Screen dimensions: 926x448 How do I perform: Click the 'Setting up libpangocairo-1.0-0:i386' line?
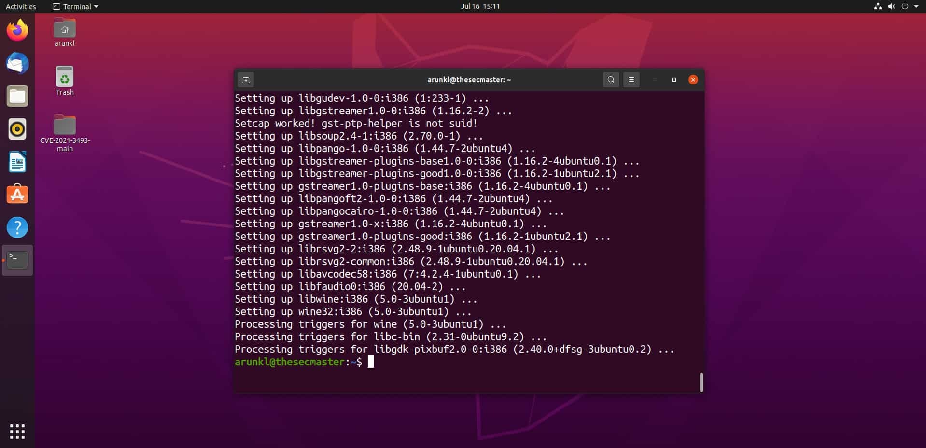click(x=399, y=211)
